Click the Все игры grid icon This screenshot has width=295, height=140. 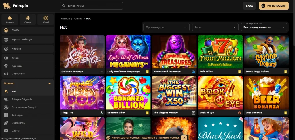pos(6,115)
